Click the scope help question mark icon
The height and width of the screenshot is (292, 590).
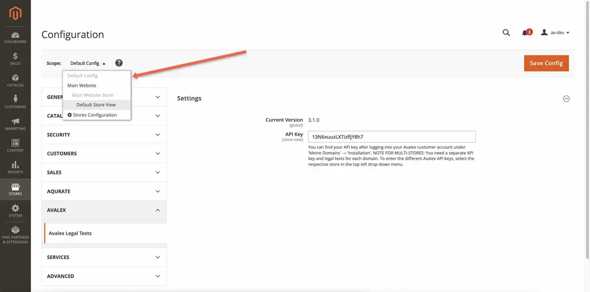click(x=119, y=63)
